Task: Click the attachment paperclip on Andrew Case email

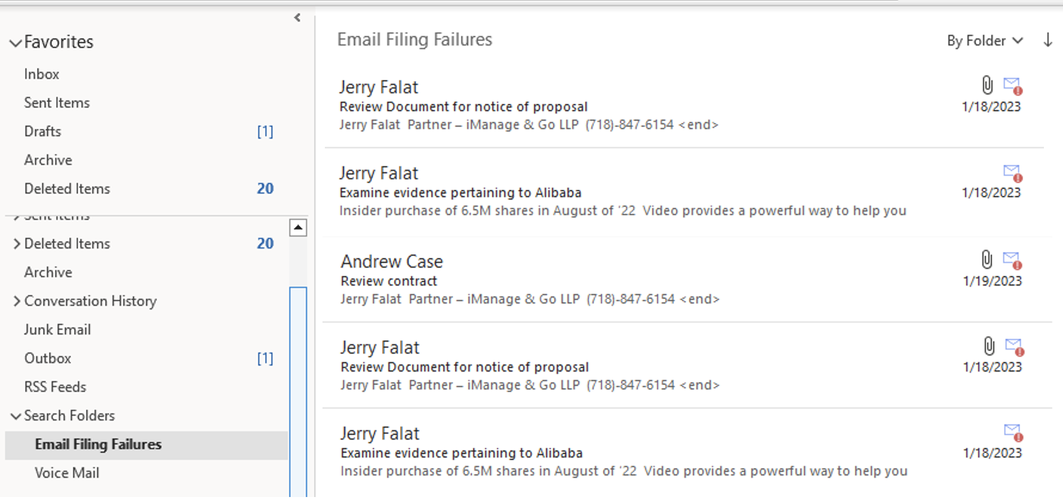Action: tap(987, 260)
